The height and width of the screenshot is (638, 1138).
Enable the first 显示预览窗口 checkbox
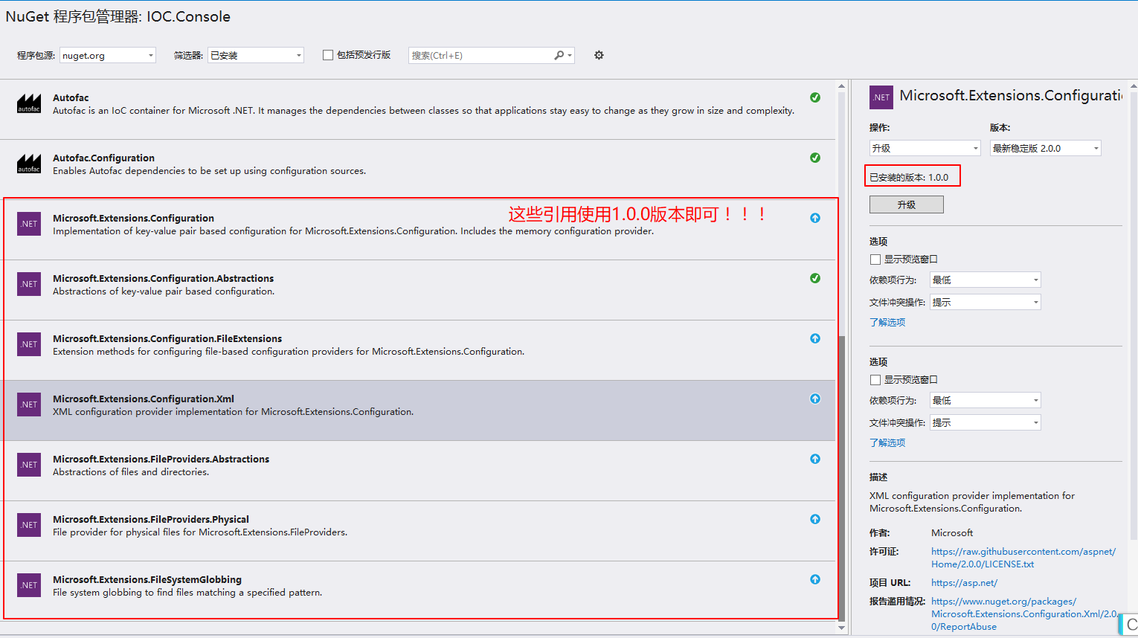[875, 260]
